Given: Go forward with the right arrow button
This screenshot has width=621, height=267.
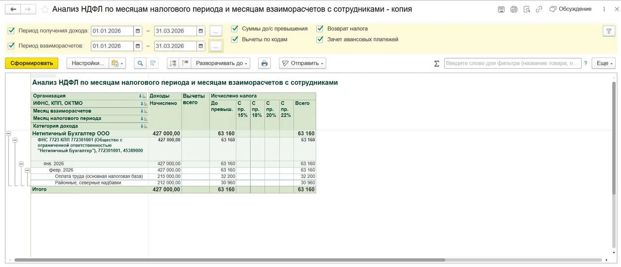Looking at the screenshot, I should point(29,9).
